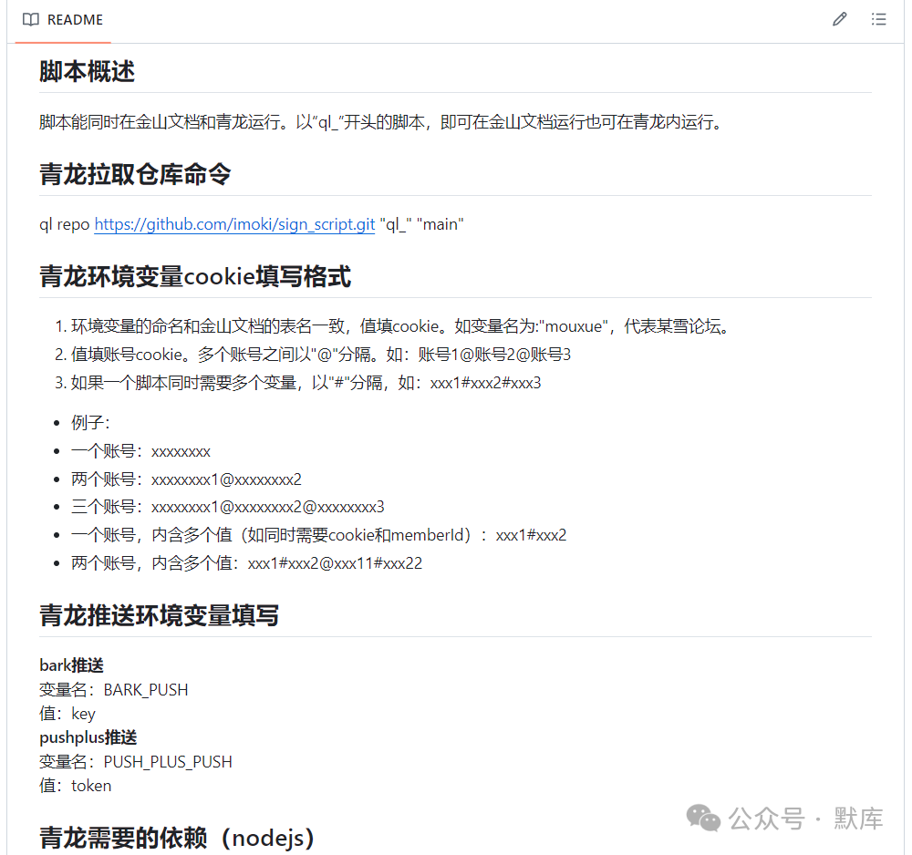Image resolution: width=912 pixels, height=855 pixels.
Task: Click the text "ql_" "main" after the link
Action: coord(421,224)
